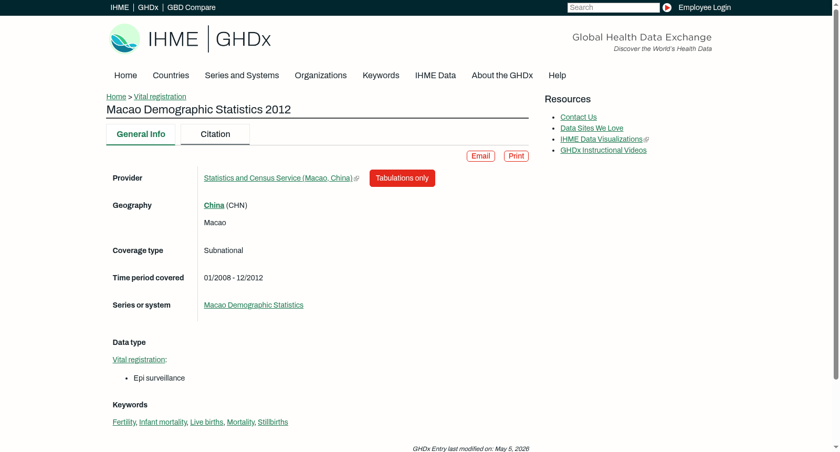Viewport: 840px width, 452px height.
Task: Click the red search submit arrow icon
Action: click(667, 7)
